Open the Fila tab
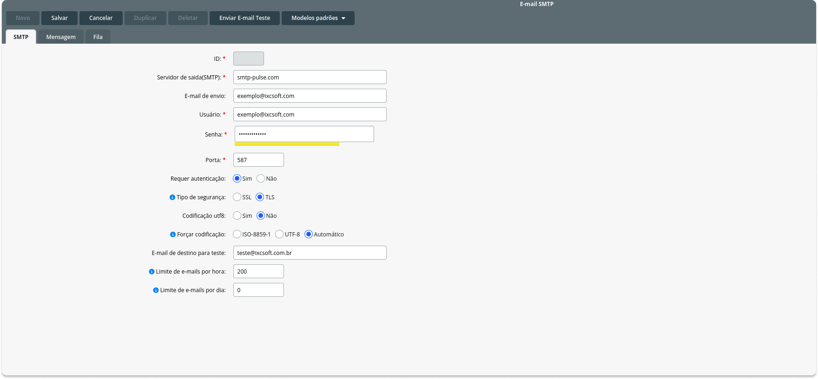 (x=98, y=37)
